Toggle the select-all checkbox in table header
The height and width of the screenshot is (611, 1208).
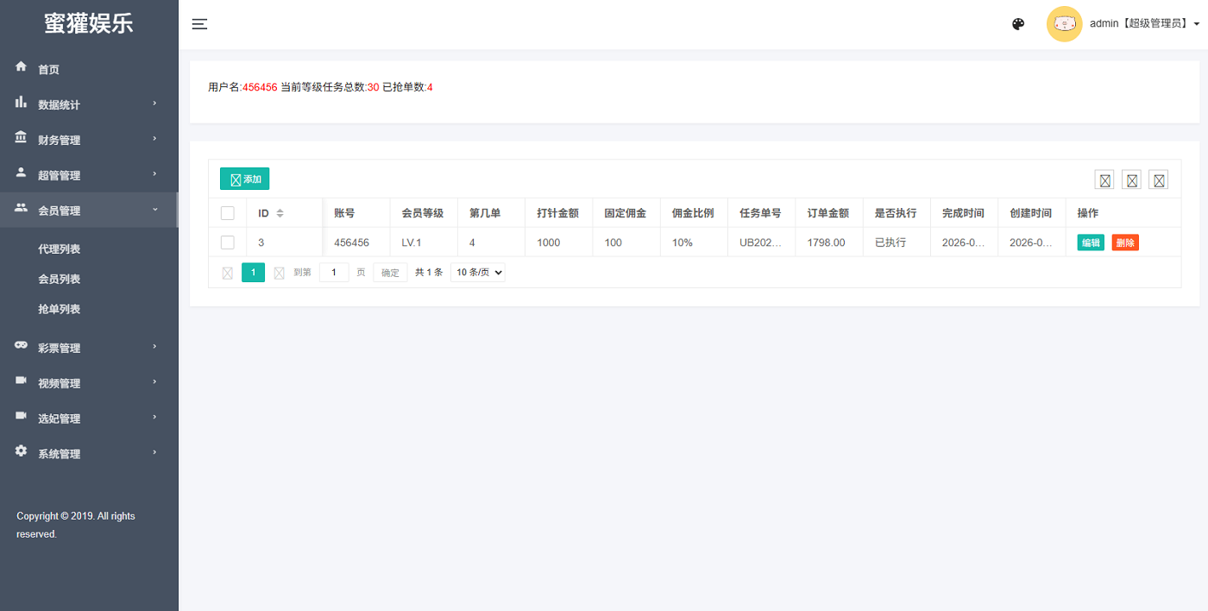click(x=228, y=213)
